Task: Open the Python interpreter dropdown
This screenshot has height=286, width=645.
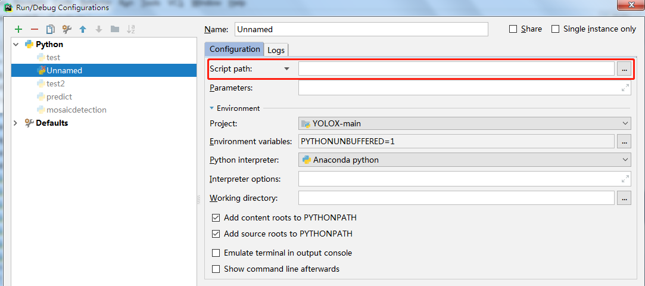Action: point(465,159)
